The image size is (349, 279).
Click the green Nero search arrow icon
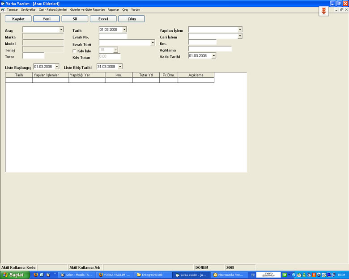click(x=284, y=275)
